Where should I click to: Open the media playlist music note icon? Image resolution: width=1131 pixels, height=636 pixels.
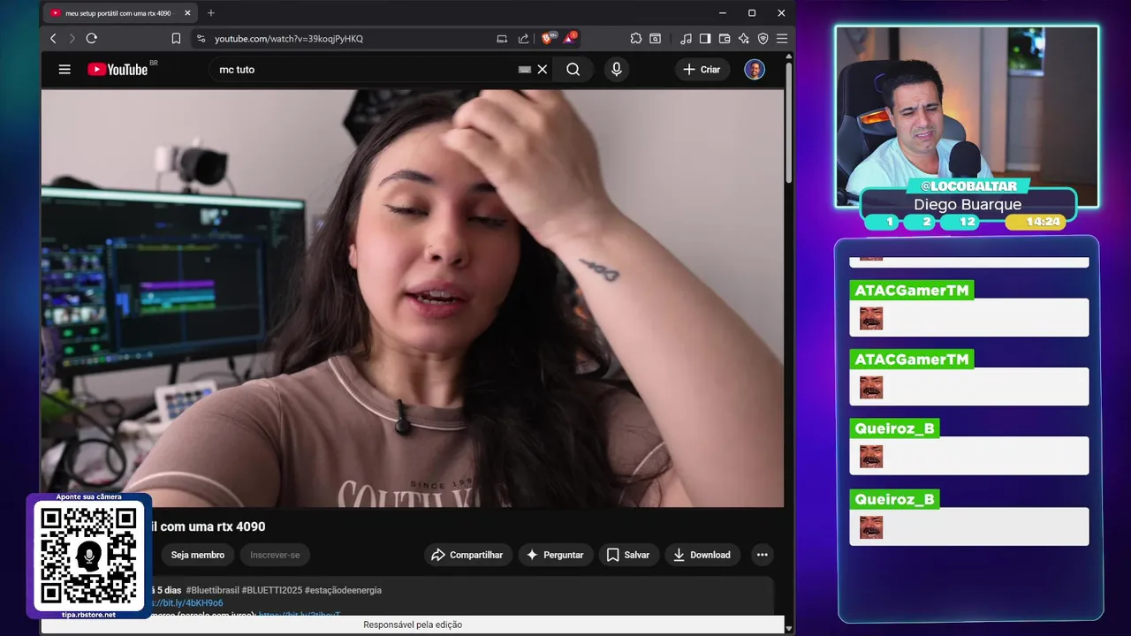686,39
